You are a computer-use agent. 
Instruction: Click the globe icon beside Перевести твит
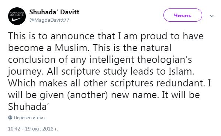pos(10,118)
